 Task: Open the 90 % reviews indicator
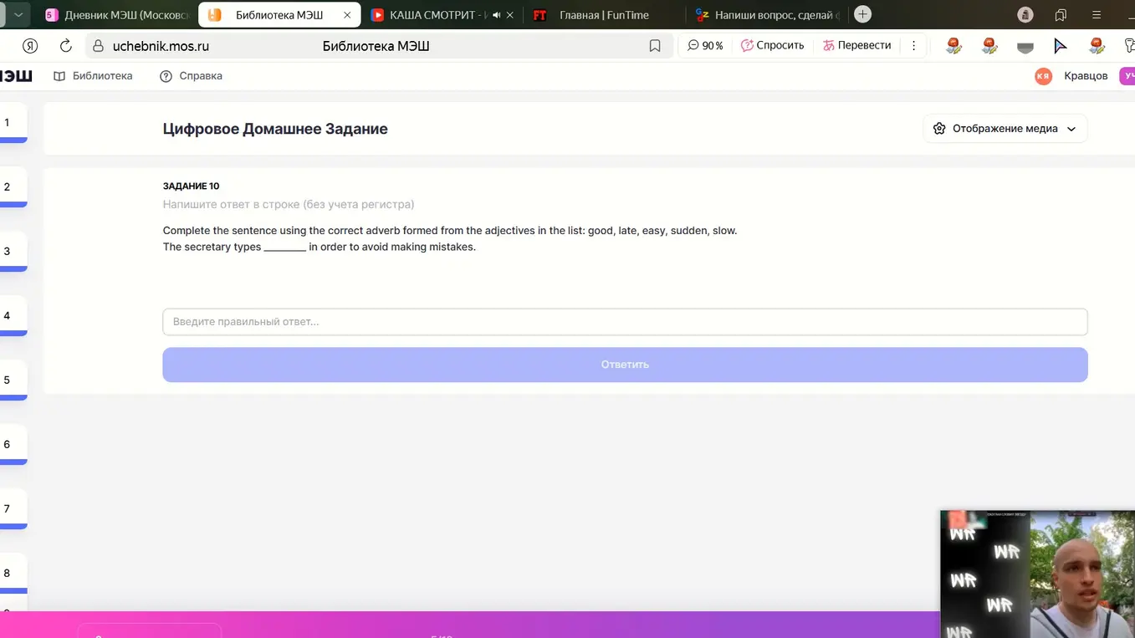[705, 46]
